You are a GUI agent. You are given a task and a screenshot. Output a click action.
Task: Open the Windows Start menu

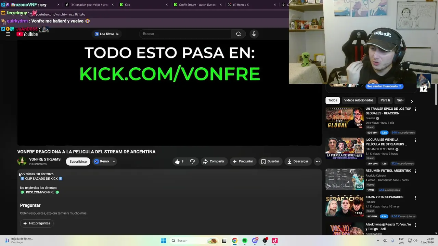pyautogui.click(x=163, y=241)
